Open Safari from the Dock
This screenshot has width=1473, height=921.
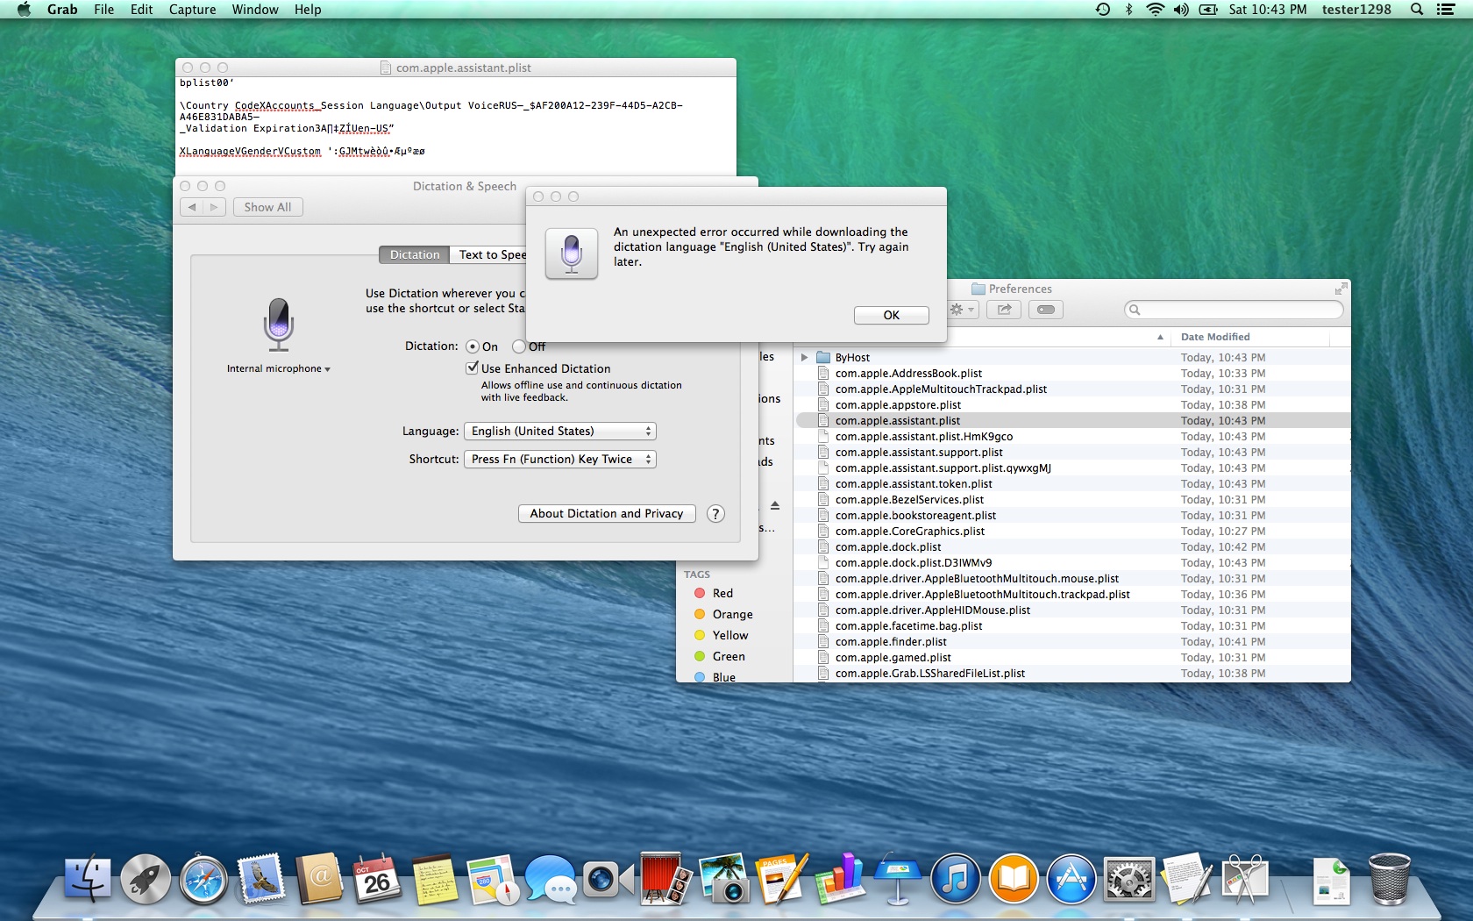[x=203, y=880]
